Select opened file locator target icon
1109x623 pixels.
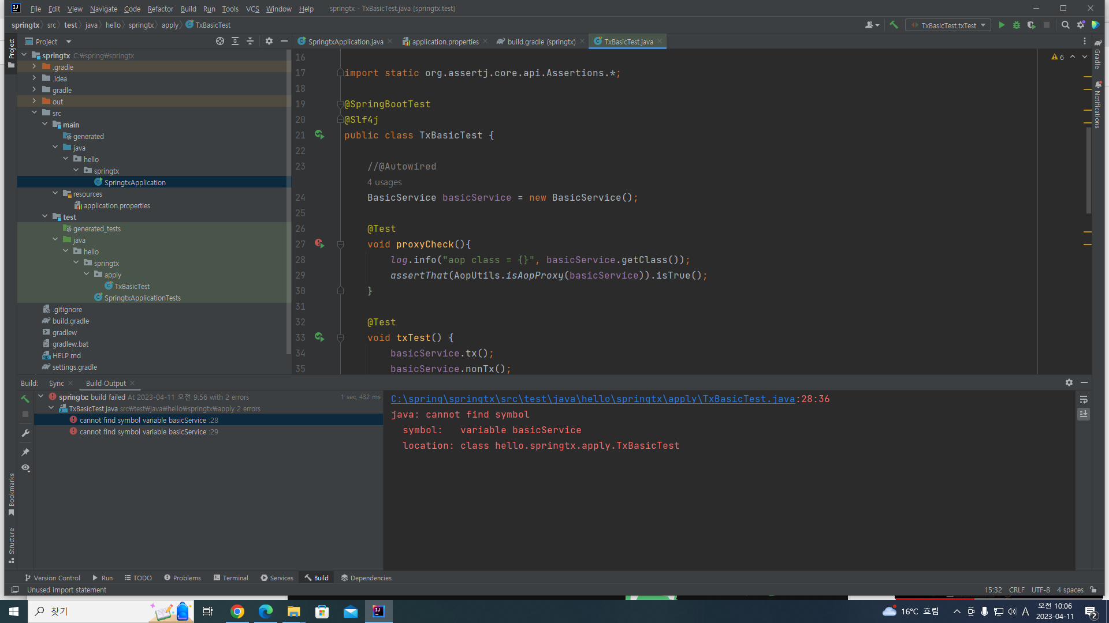(220, 41)
